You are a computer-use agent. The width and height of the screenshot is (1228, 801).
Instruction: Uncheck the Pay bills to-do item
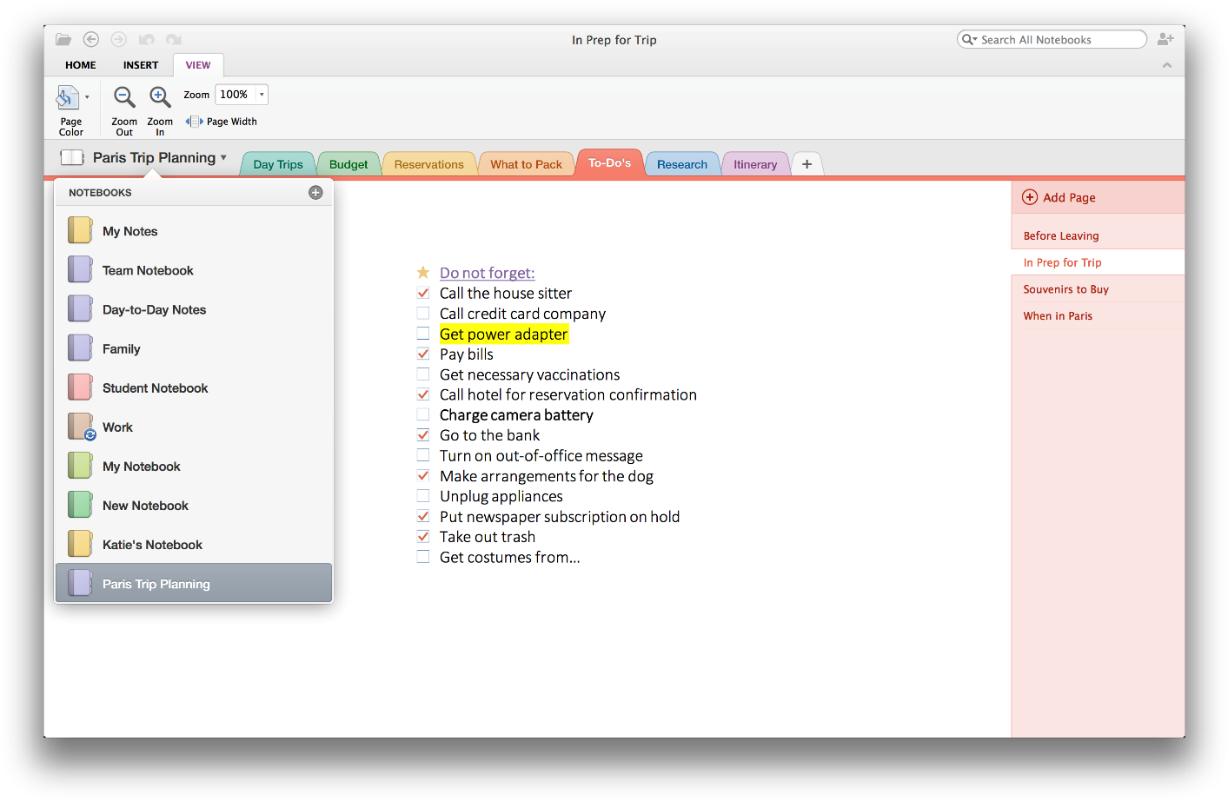[423, 354]
